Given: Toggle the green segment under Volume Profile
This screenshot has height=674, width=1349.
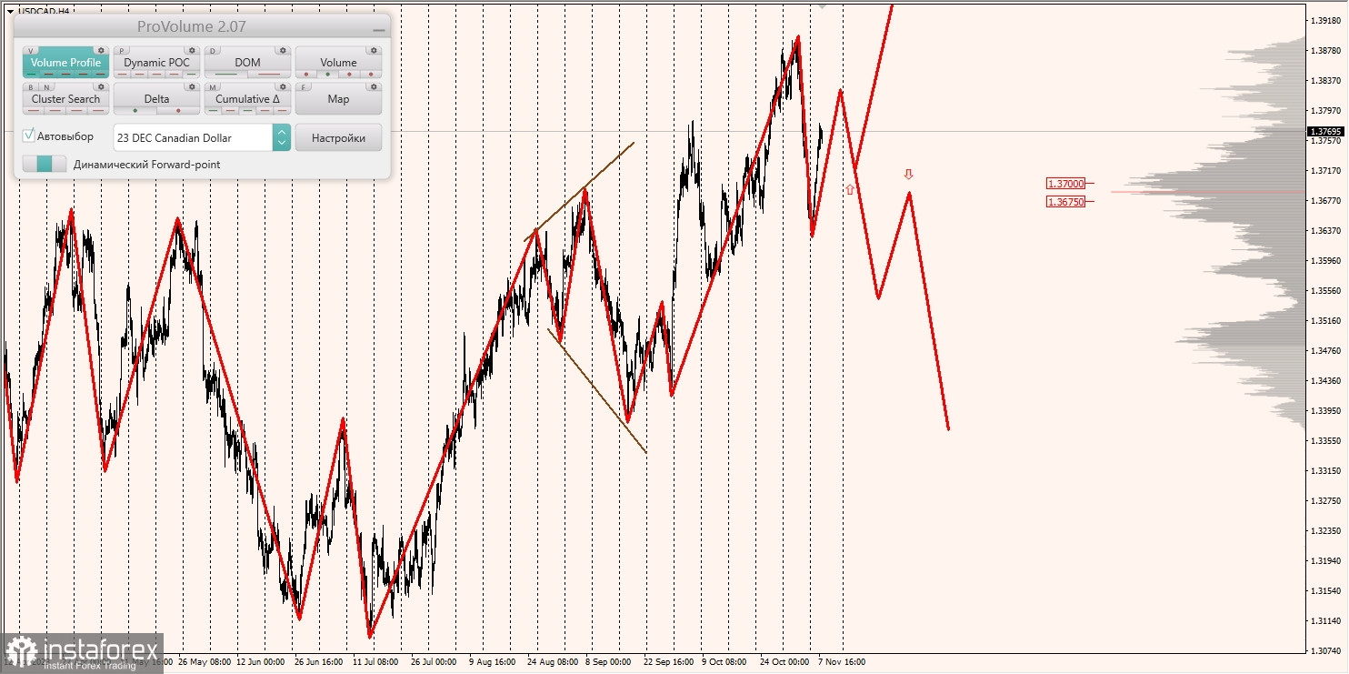Looking at the screenshot, I should (32, 75).
